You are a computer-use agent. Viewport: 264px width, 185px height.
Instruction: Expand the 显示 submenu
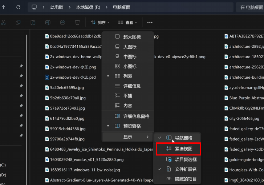pos(128,137)
